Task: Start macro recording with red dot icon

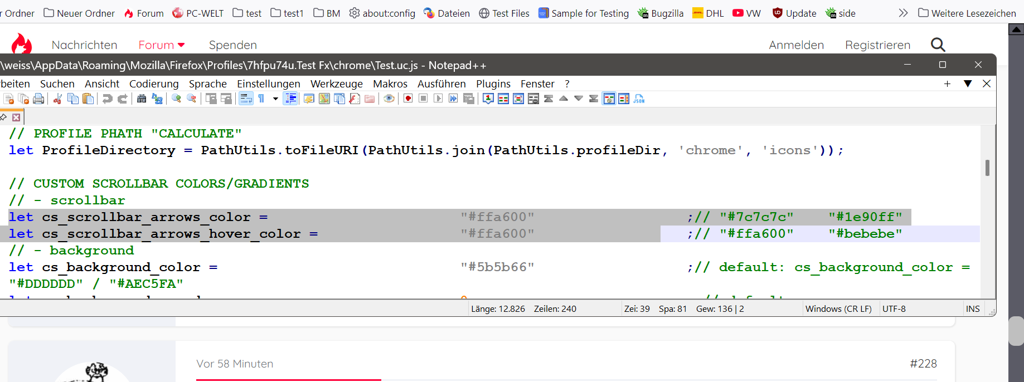Action: (408, 99)
